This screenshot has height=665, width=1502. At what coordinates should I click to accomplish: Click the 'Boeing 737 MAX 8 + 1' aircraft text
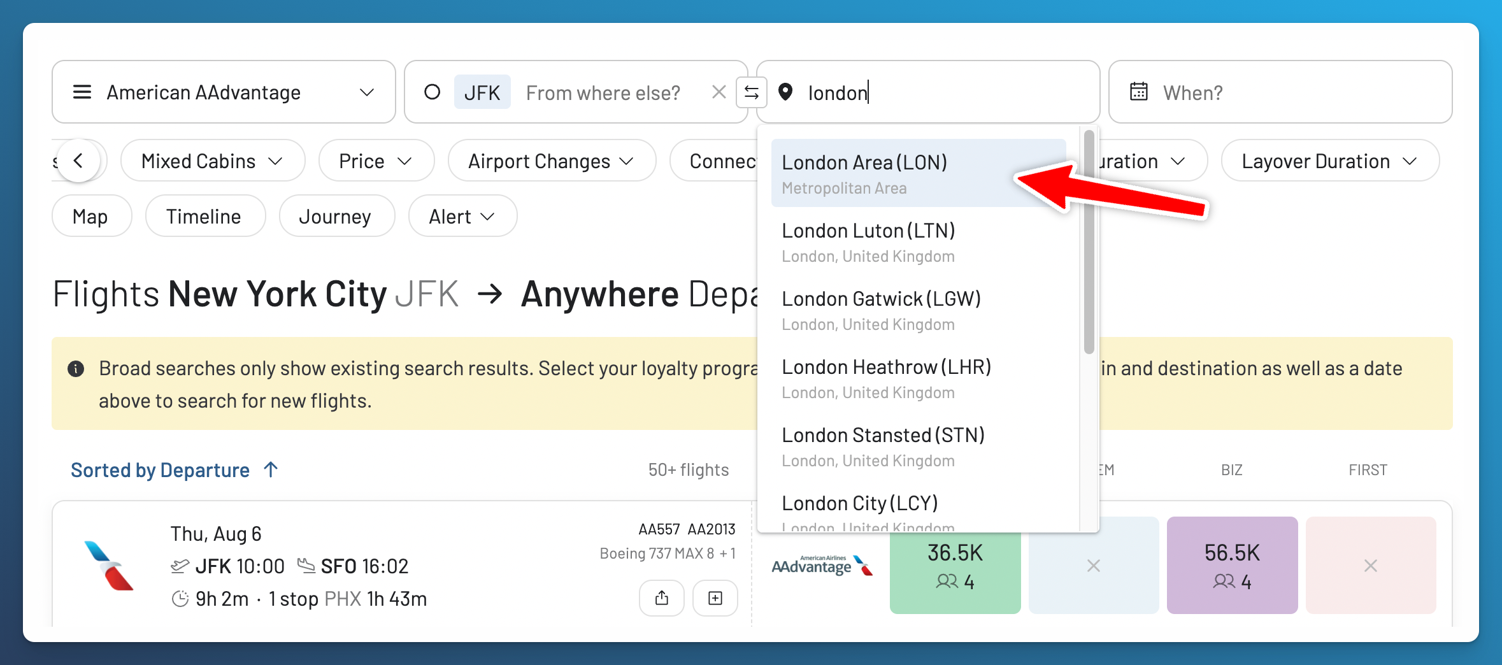pyautogui.click(x=668, y=554)
